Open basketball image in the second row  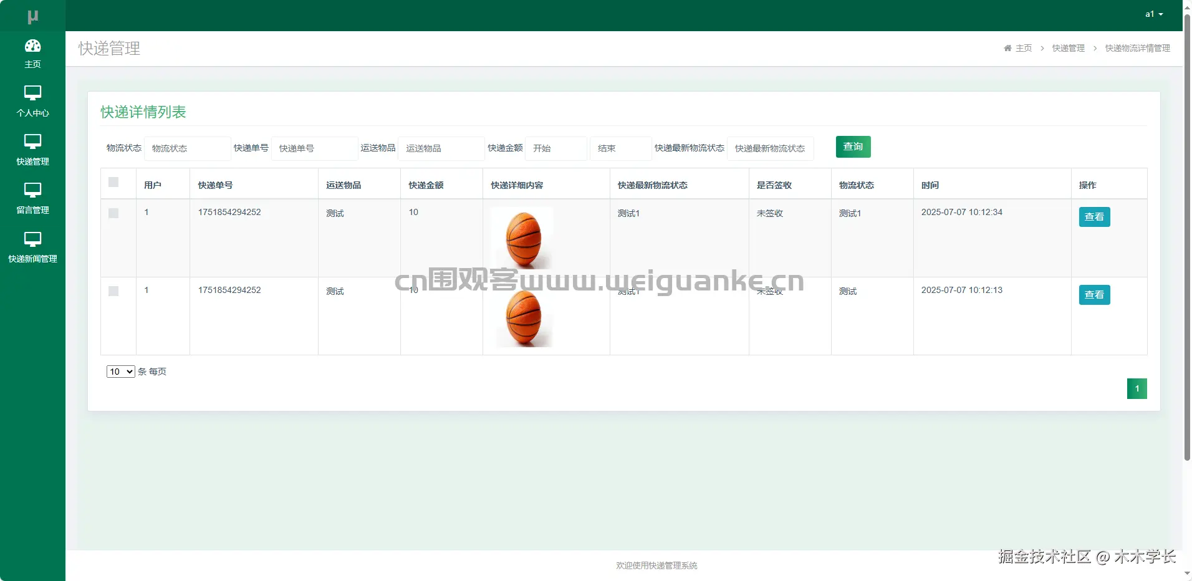point(522,316)
